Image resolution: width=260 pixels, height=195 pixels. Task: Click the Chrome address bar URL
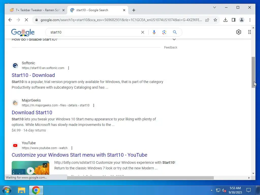121,20
